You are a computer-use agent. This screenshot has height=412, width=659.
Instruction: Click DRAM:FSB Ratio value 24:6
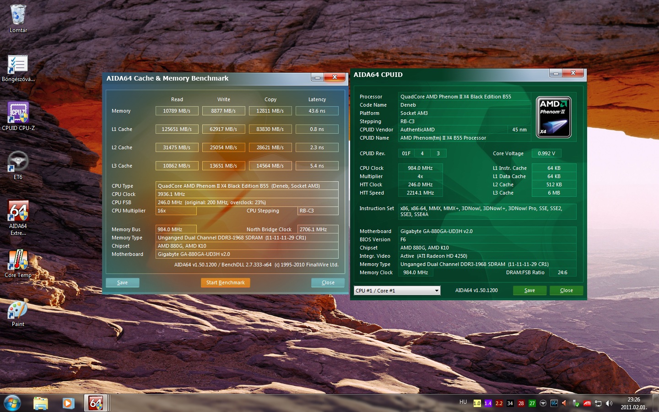coord(562,272)
